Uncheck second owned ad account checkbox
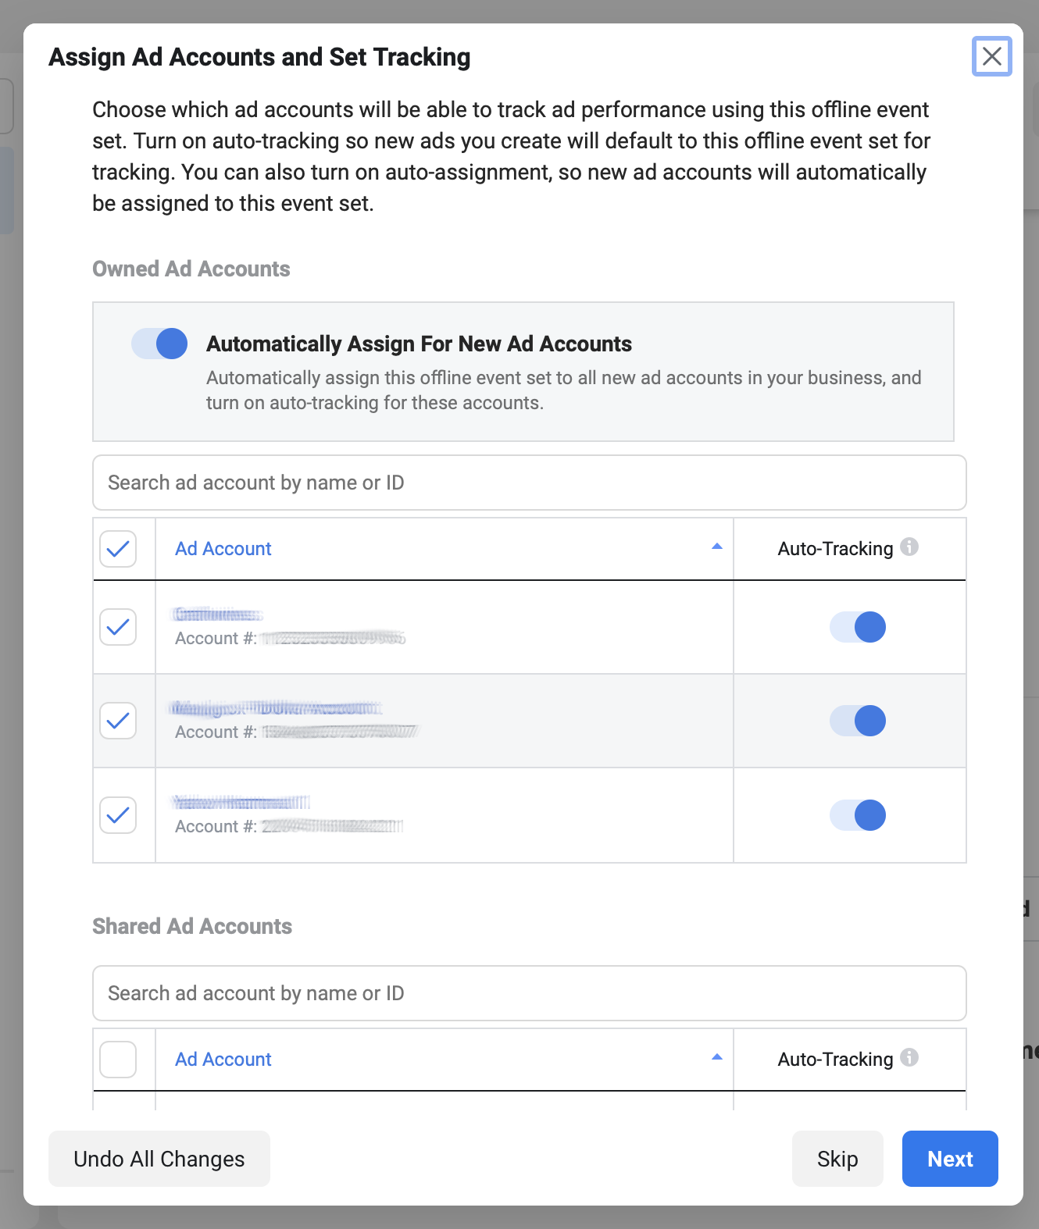This screenshot has height=1229, width=1039. (118, 721)
